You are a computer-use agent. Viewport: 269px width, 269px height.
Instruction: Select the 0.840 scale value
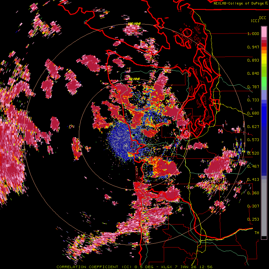[x=253, y=74]
